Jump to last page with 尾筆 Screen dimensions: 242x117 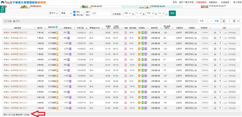pos(216,21)
